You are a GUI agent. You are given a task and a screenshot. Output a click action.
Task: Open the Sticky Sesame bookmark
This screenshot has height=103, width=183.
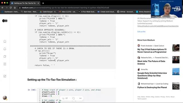144,12
